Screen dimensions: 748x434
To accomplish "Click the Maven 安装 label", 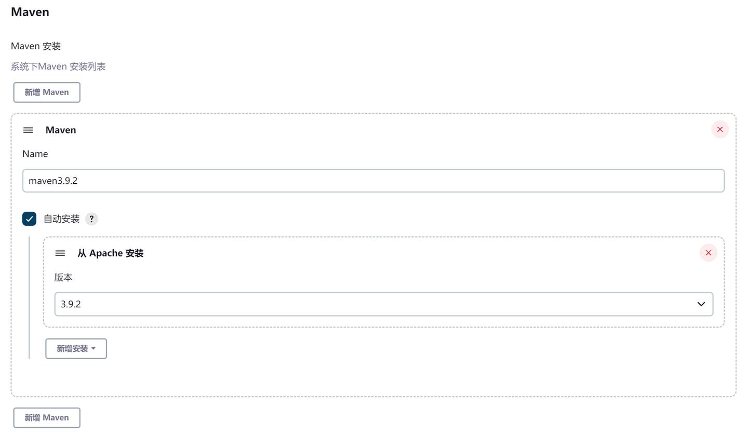I will coord(36,46).
